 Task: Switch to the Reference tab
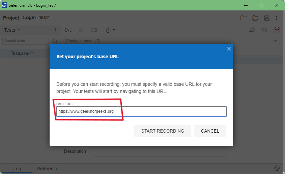[x=48, y=169]
